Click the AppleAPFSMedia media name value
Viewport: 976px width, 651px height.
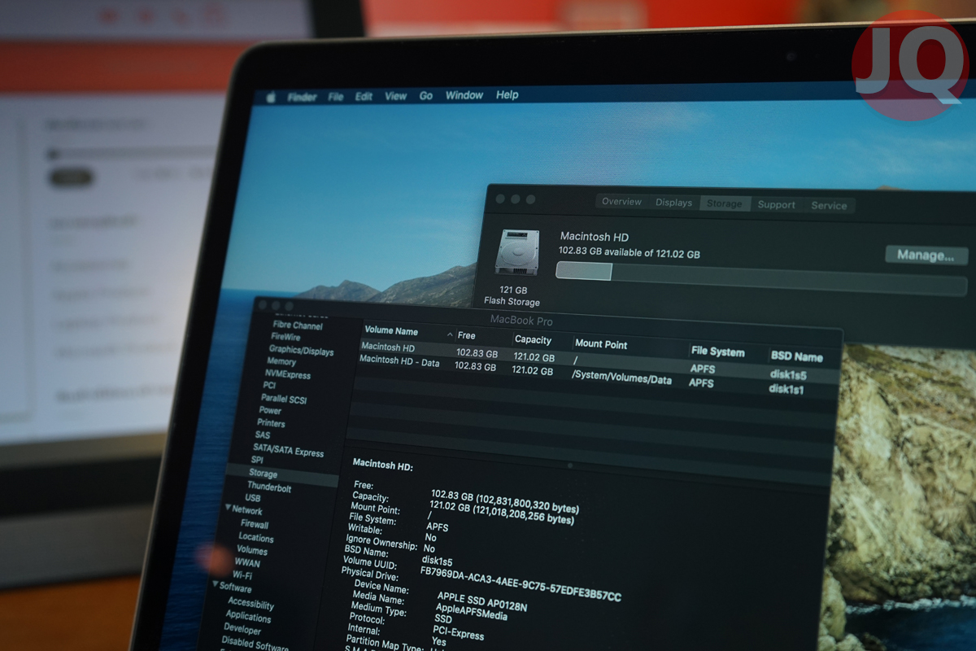(472, 613)
